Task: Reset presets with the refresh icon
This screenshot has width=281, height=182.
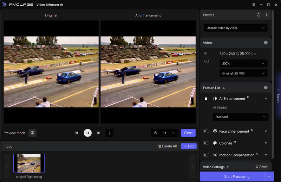Action: [x=259, y=15]
